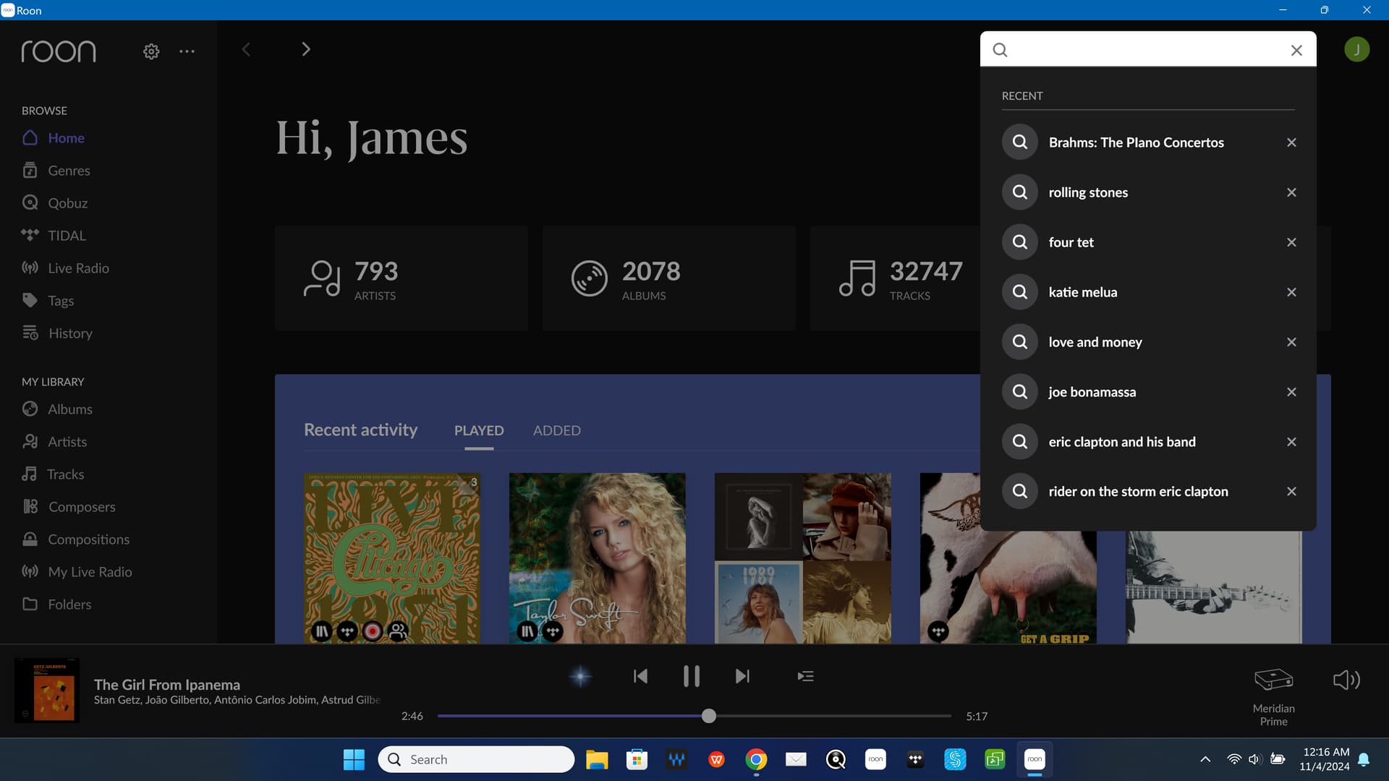Open Windows Start button

354,759
